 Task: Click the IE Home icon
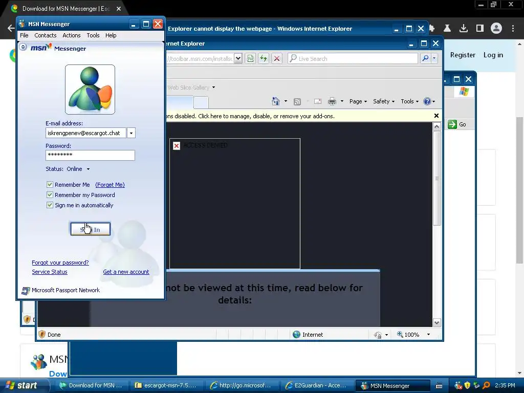(276, 101)
